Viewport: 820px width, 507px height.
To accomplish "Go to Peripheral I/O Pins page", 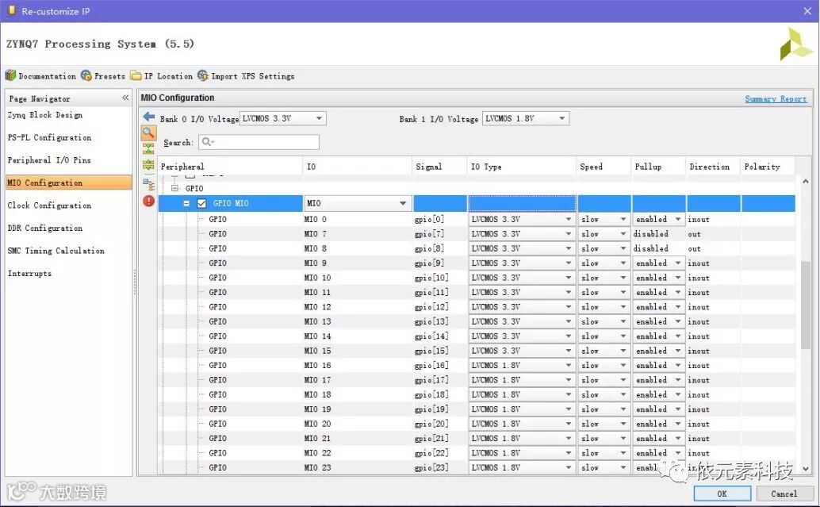I will [49, 159].
